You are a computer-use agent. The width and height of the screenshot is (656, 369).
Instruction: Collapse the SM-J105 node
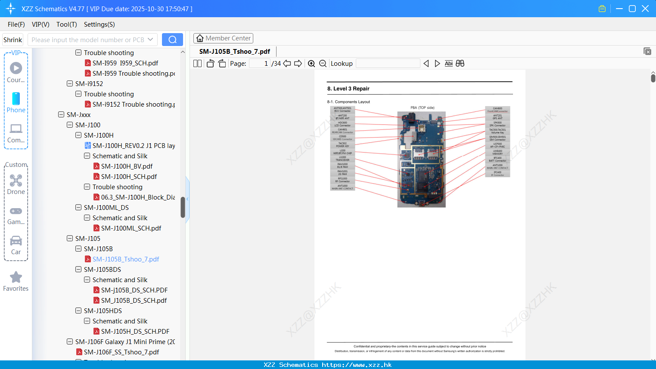[70, 239]
